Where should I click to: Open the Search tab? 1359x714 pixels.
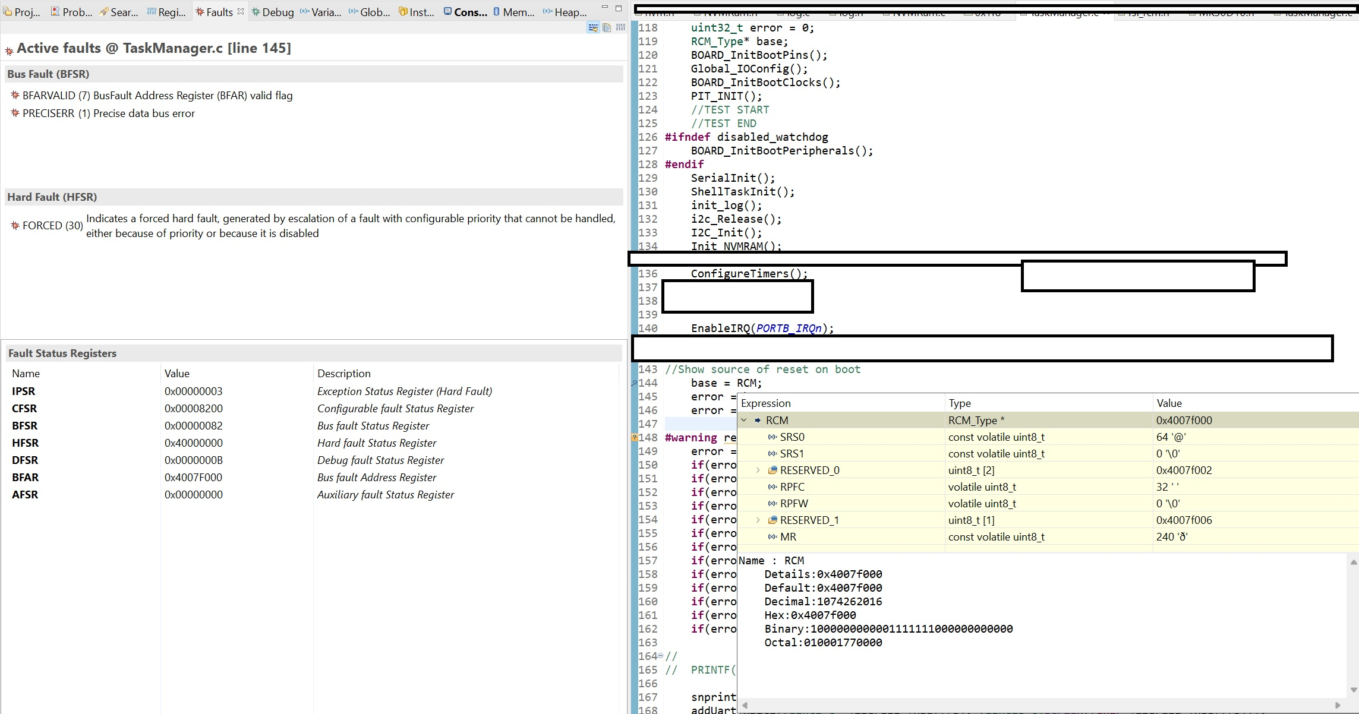119,12
